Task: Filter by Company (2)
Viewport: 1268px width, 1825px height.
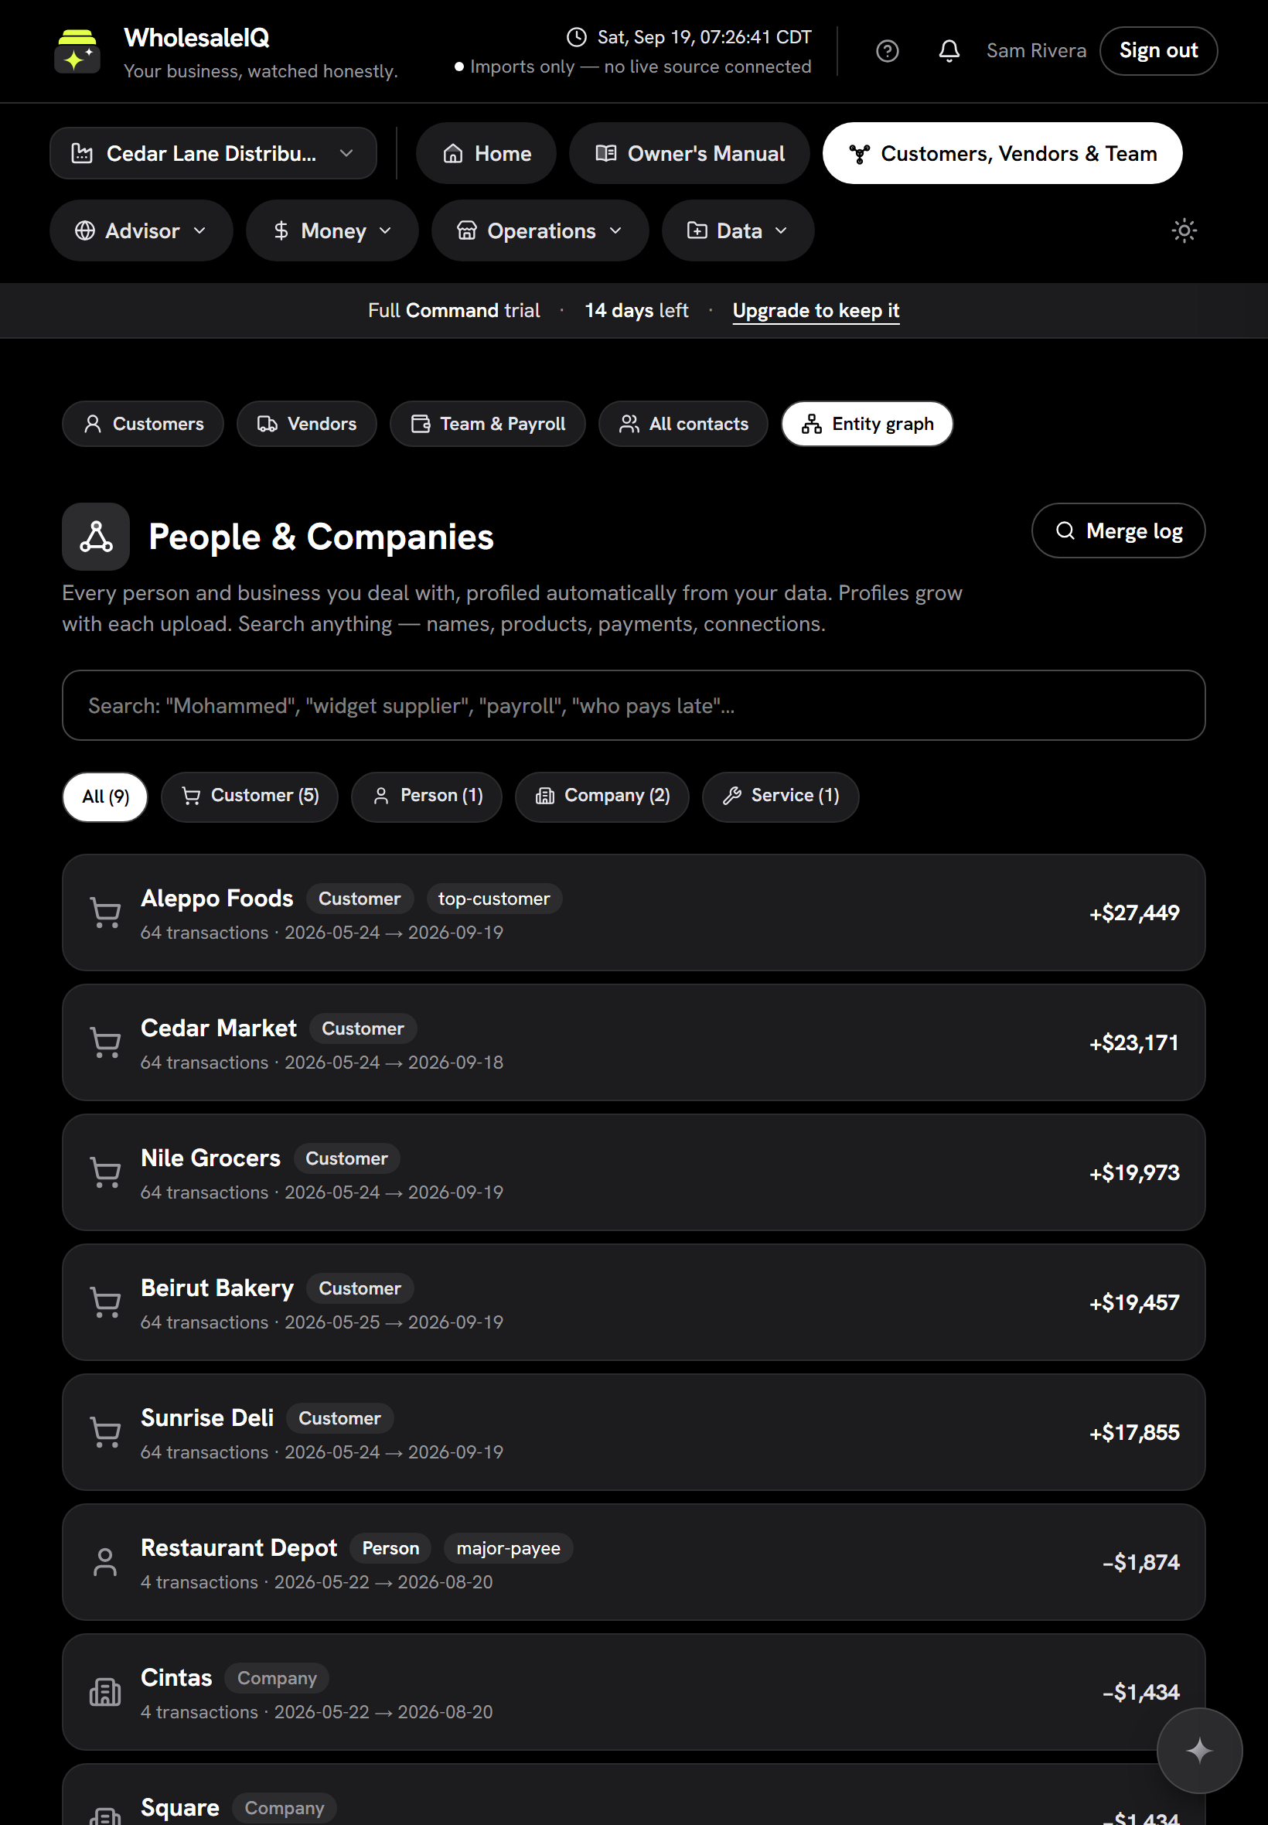Action: click(602, 796)
